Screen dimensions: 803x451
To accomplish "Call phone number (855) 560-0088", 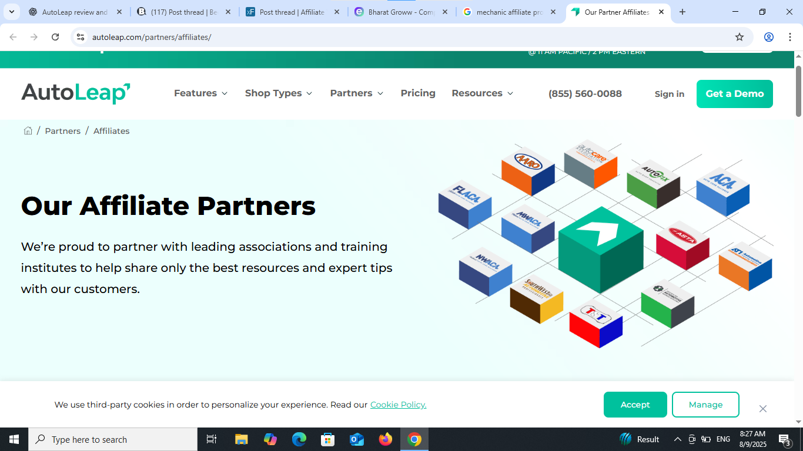I will tap(585, 94).
